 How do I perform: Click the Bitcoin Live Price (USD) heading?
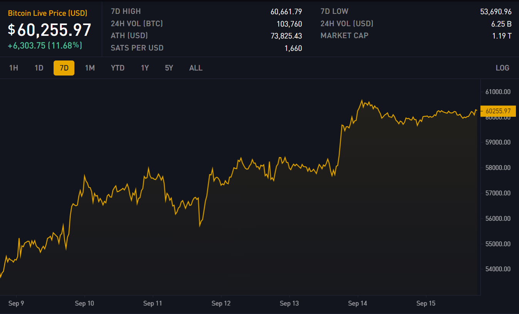47,13
